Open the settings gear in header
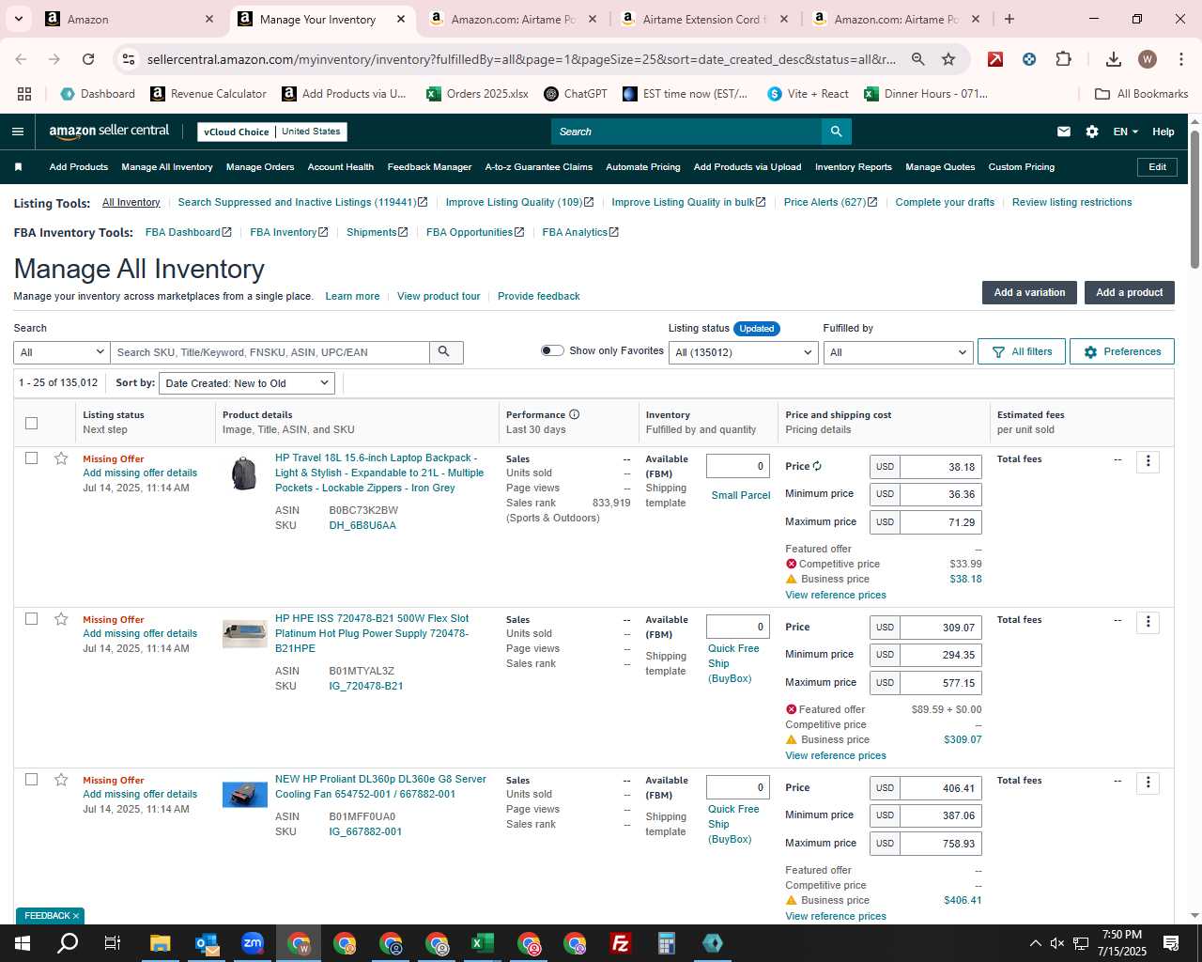The width and height of the screenshot is (1202, 962). tap(1092, 132)
